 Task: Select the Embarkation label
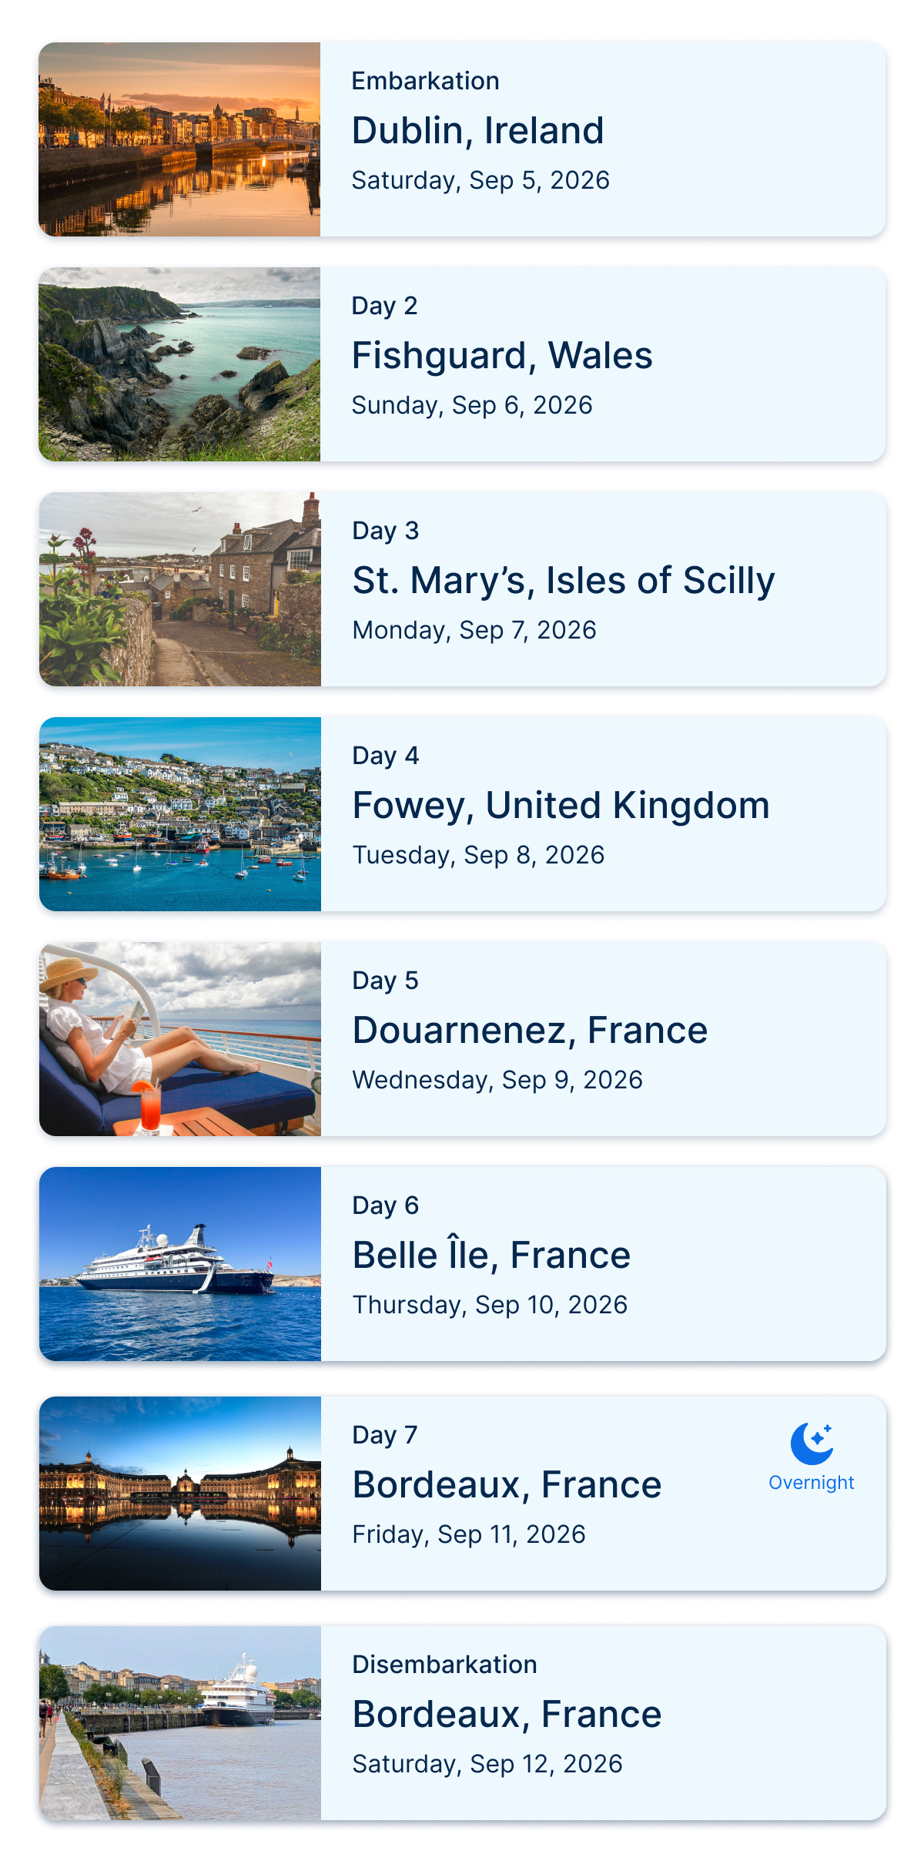point(425,81)
